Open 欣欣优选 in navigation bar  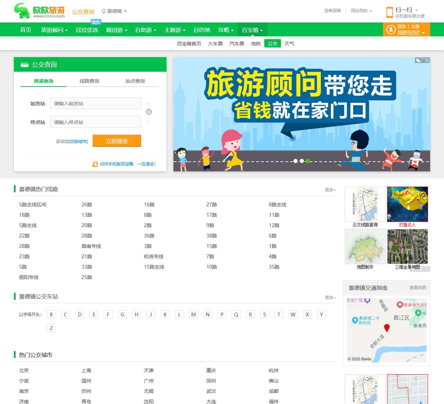pyautogui.click(x=87, y=30)
